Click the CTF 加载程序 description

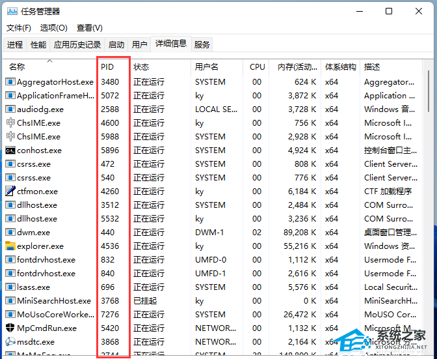(x=388, y=191)
